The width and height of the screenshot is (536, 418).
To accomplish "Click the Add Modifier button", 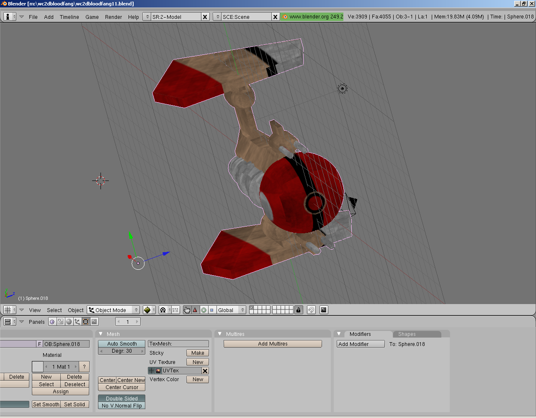I will point(361,344).
